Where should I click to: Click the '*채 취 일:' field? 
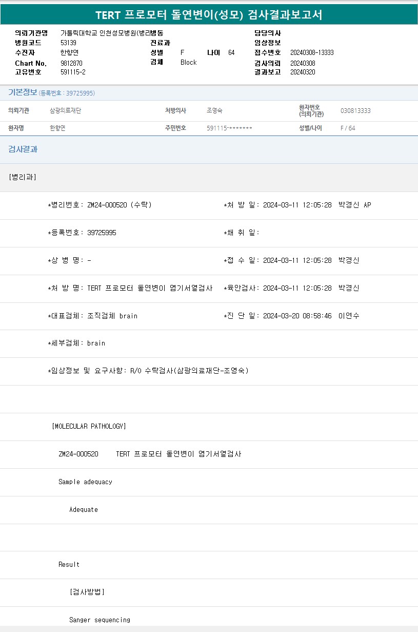(242, 233)
